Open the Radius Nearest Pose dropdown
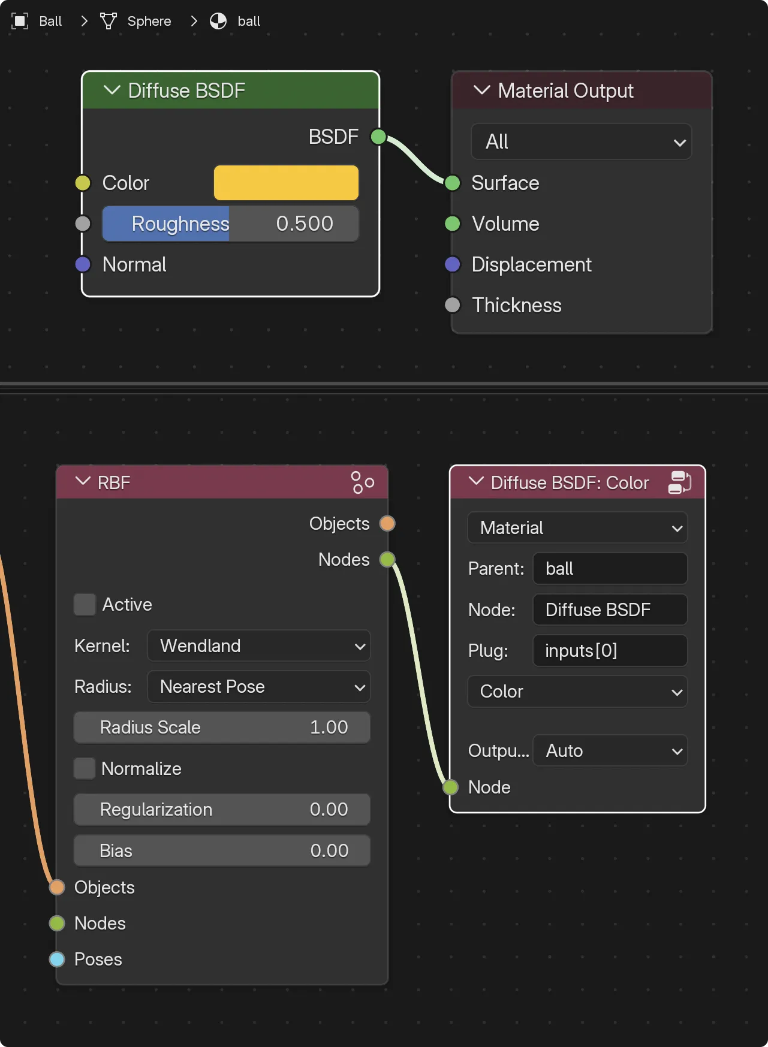Image resolution: width=768 pixels, height=1047 pixels. pos(259,686)
